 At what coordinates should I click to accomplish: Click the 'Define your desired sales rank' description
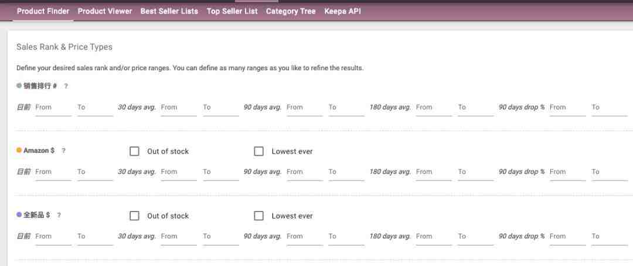(x=190, y=68)
